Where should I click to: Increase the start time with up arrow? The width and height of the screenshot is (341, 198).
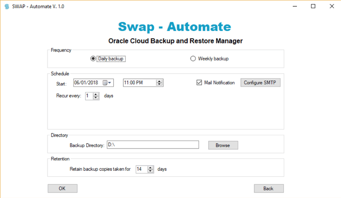coord(159,81)
